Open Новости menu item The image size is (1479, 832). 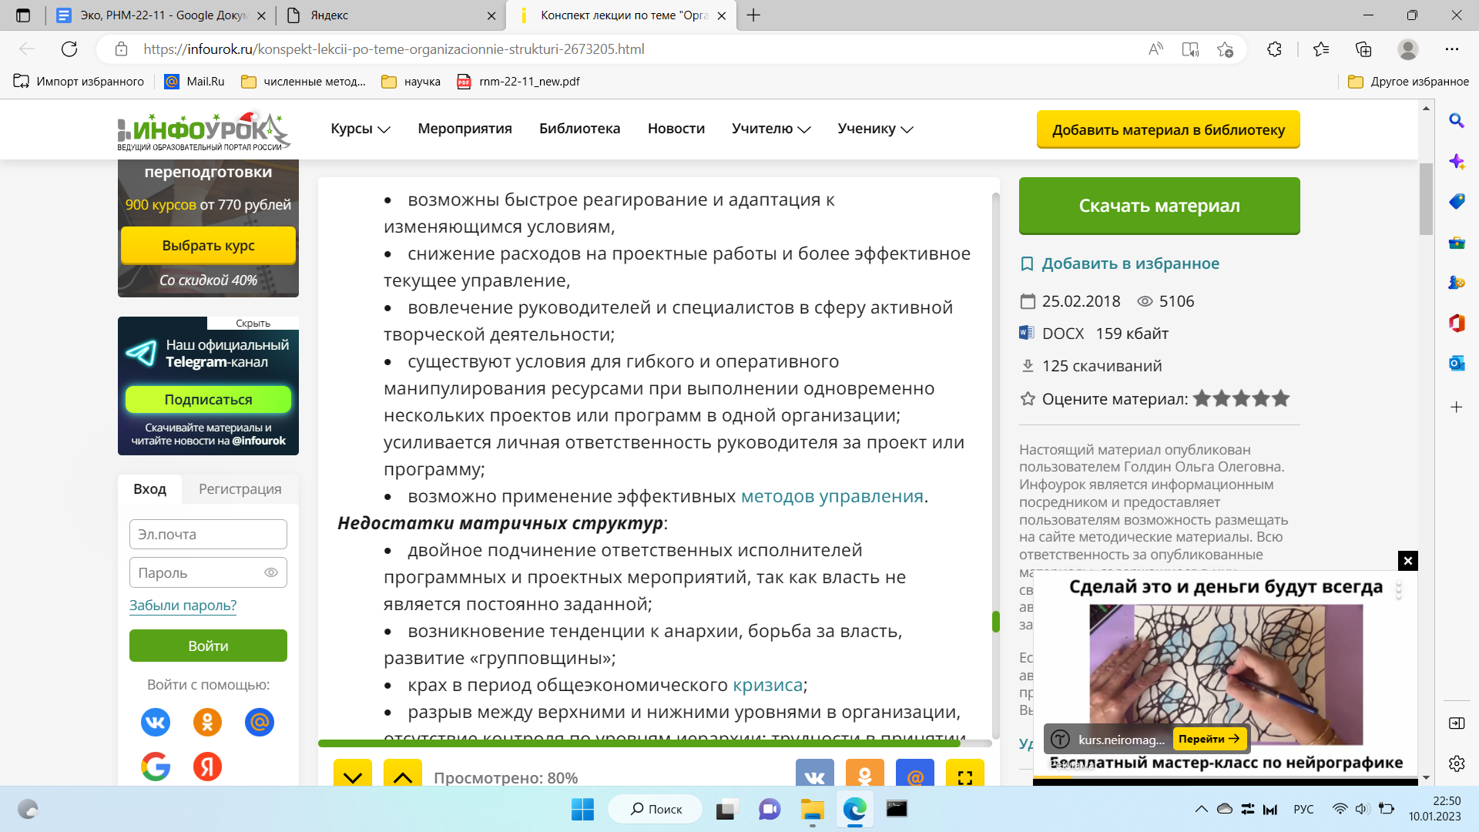click(676, 129)
